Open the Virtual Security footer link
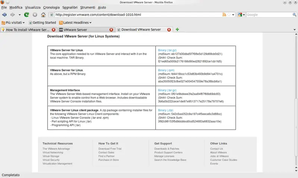The image size is (298, 178). click(51, 160)
